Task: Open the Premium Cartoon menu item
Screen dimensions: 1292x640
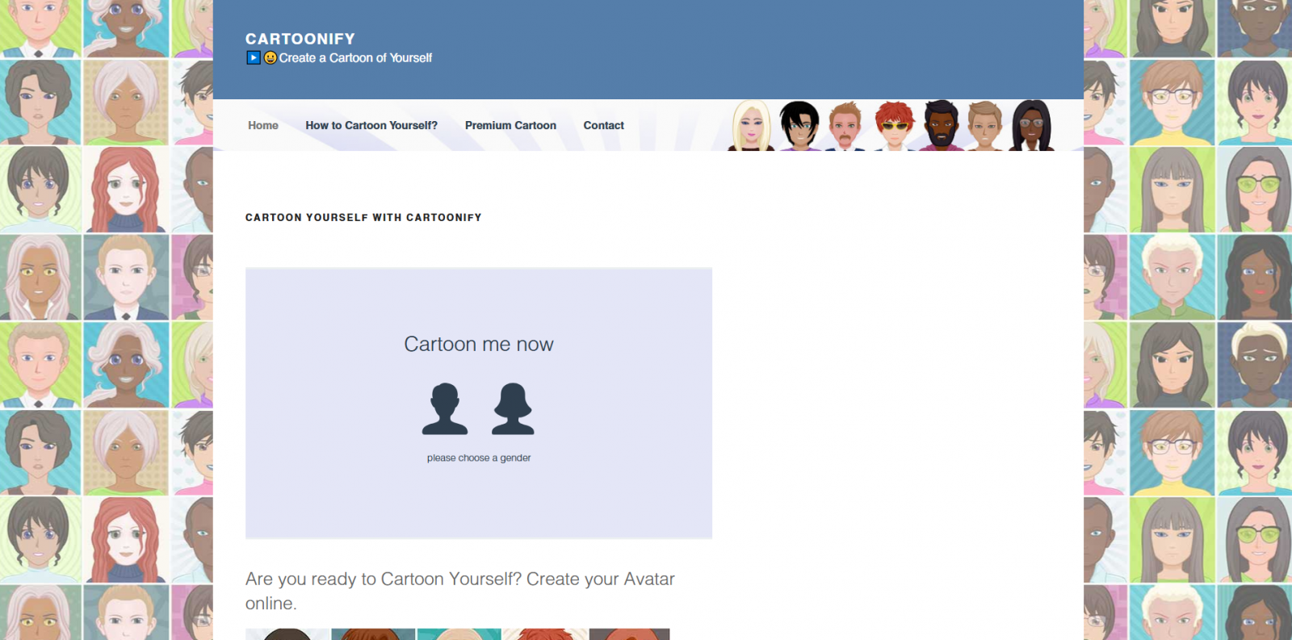Action: coord(510,126)
